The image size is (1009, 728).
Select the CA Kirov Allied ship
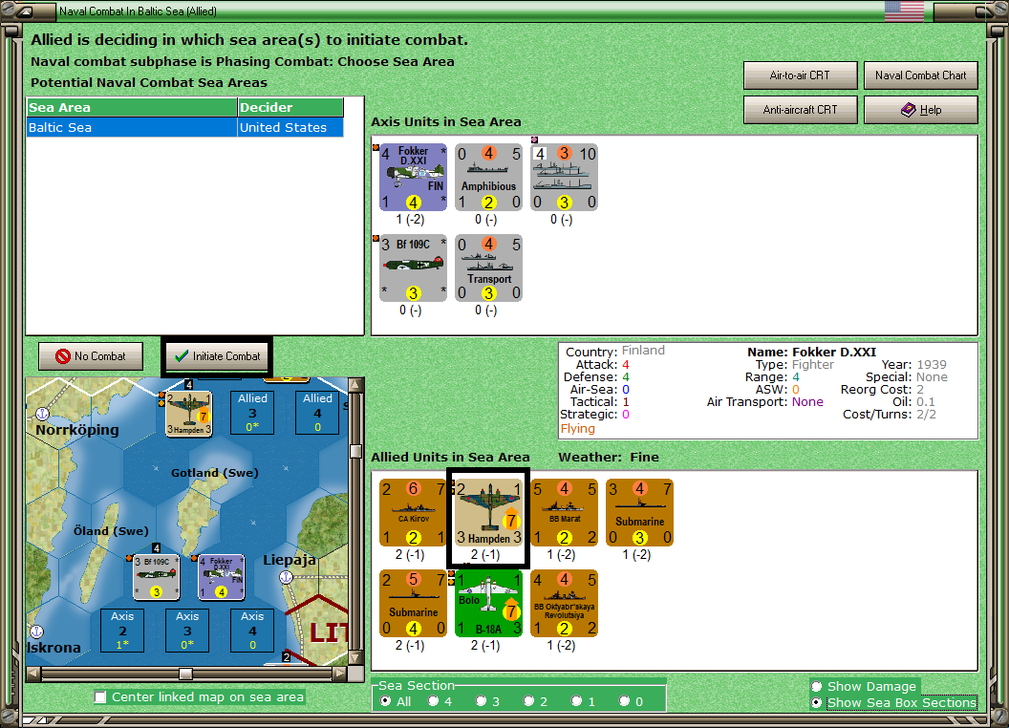413,512
